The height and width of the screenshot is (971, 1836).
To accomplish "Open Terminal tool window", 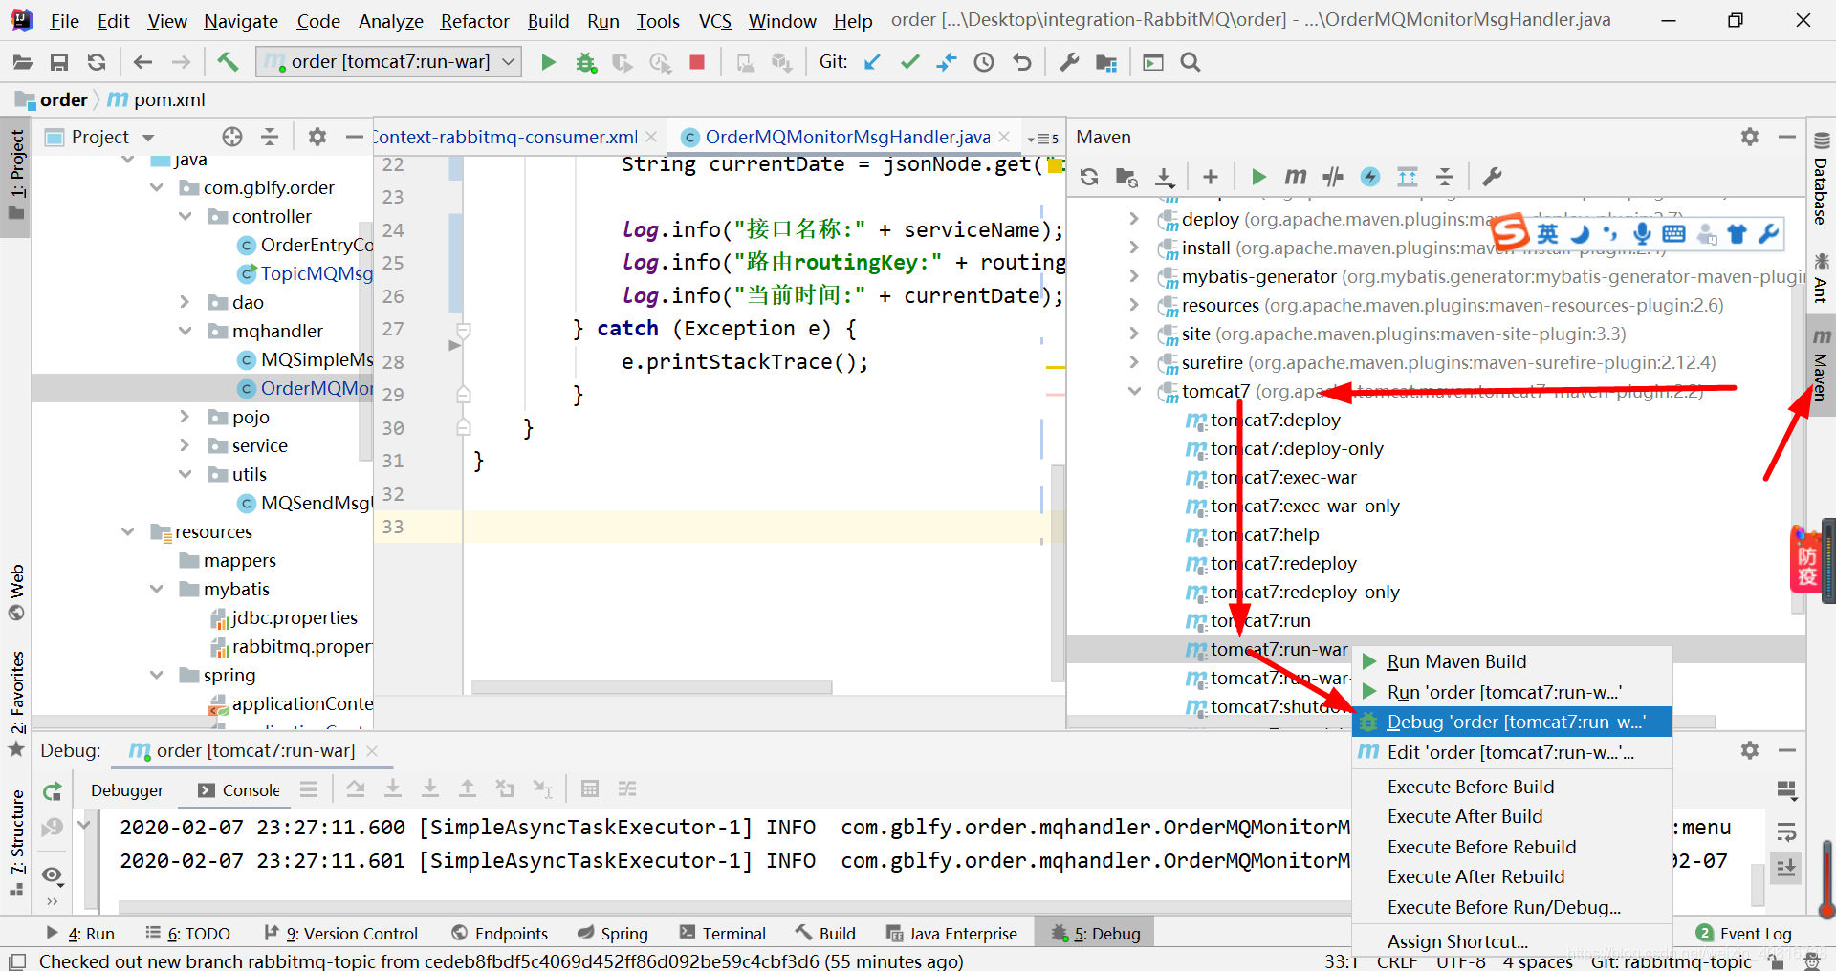I will pyautogui.click(x=723, y=933).
